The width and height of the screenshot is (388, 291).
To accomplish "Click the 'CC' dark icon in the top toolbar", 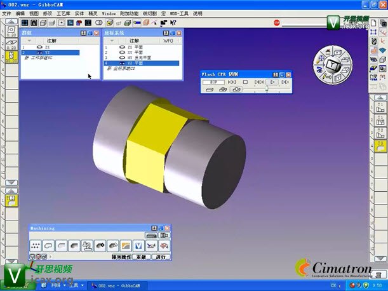I will click(88, 23).
